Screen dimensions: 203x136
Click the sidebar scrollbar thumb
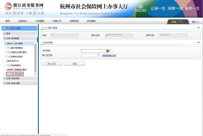[x=35, y=58]
